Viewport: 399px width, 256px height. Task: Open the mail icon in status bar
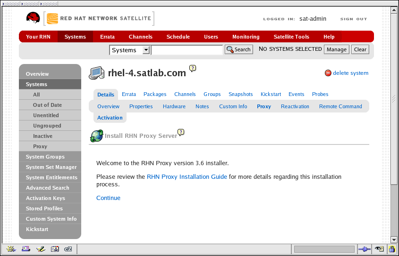click(x=25, y=249)
